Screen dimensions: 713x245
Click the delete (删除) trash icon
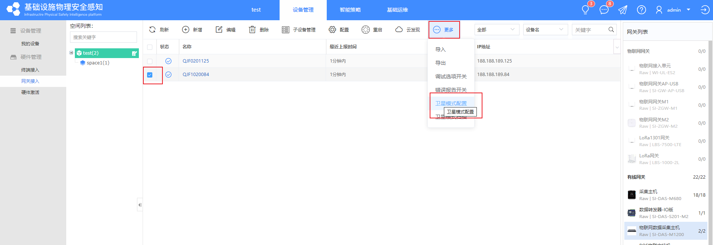[x=252, y=30]
